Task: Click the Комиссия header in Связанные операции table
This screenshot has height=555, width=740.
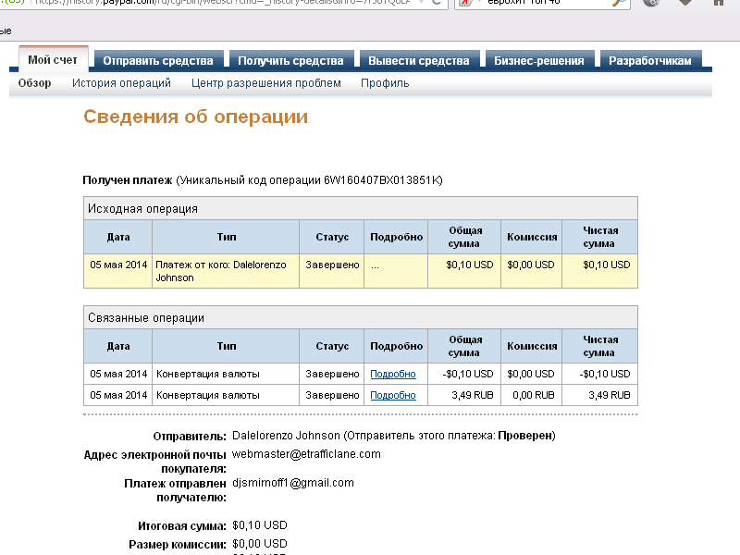Action: [532, 346]
